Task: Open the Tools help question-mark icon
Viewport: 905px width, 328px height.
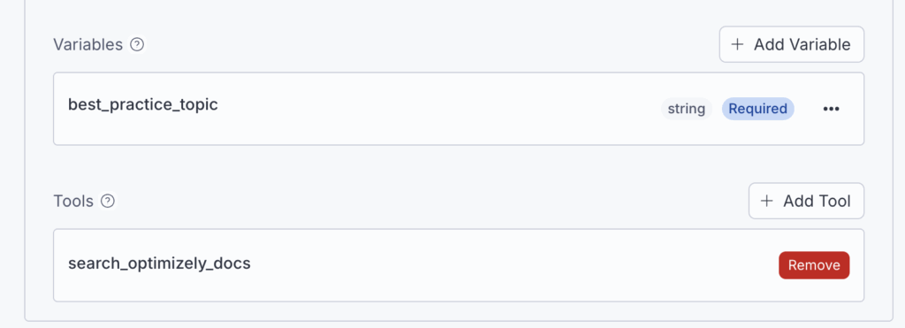Action: 107,201
